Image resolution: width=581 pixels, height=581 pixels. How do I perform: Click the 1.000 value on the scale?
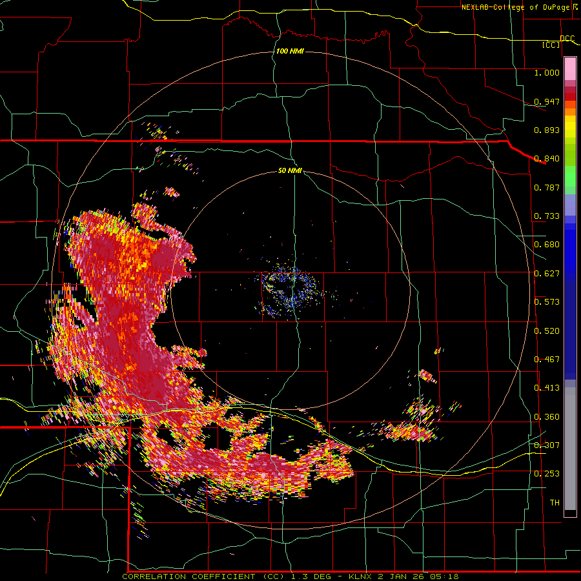(x=547, y=72)
